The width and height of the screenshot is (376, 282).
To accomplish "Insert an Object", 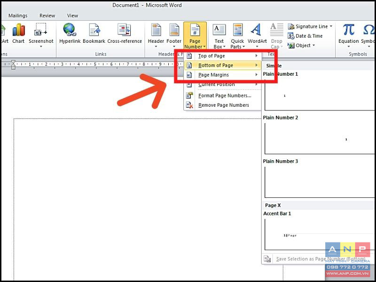I will point(301,45).
